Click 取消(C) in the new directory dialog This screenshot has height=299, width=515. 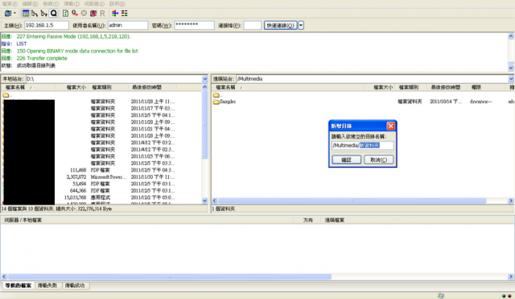point(378,160)
